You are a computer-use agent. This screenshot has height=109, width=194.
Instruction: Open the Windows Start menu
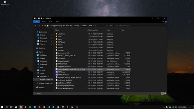pos(2,107)
